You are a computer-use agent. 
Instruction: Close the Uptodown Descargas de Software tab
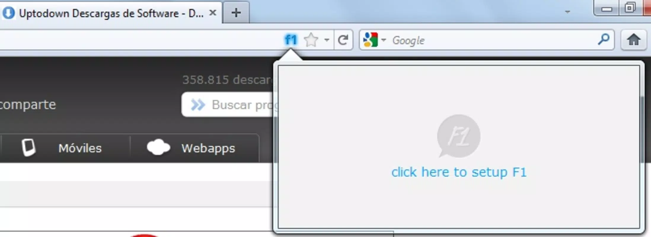click(x=213, y=13)
